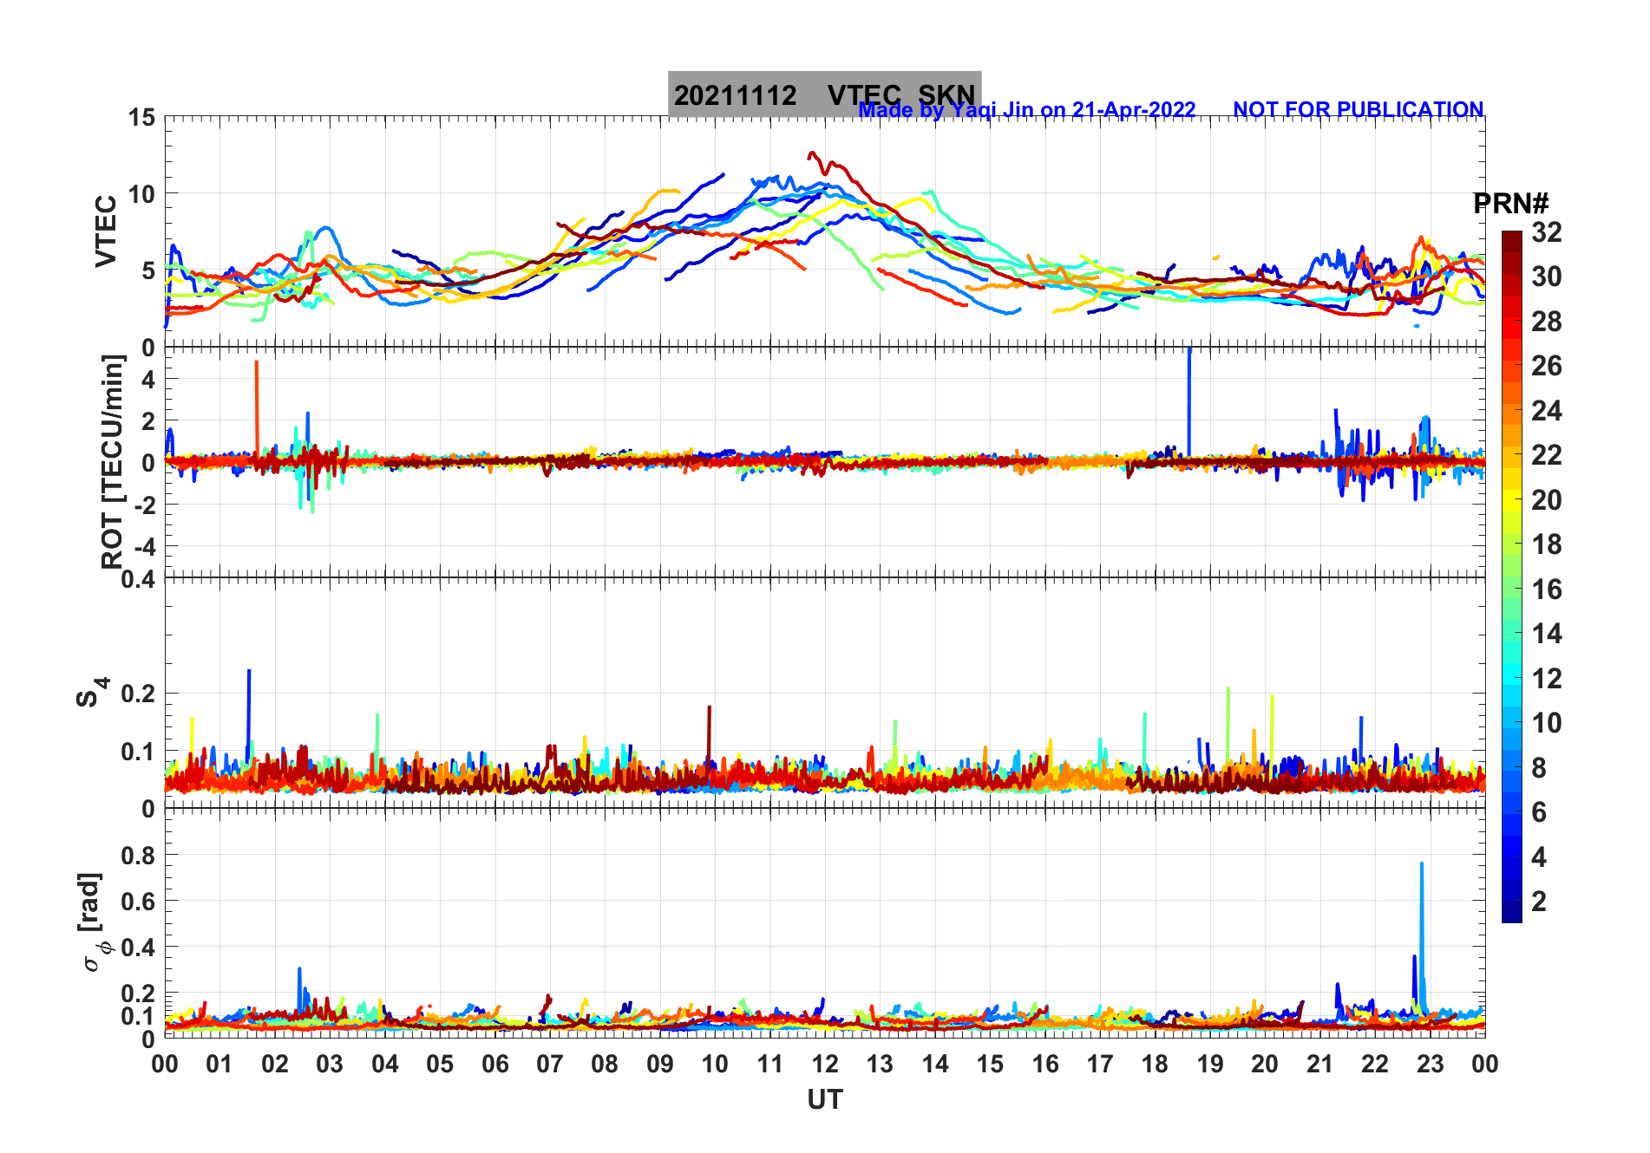Click the orange colorbar segment near 24
This screenshot has height=1153, width=1650.
coord(1512,411)
